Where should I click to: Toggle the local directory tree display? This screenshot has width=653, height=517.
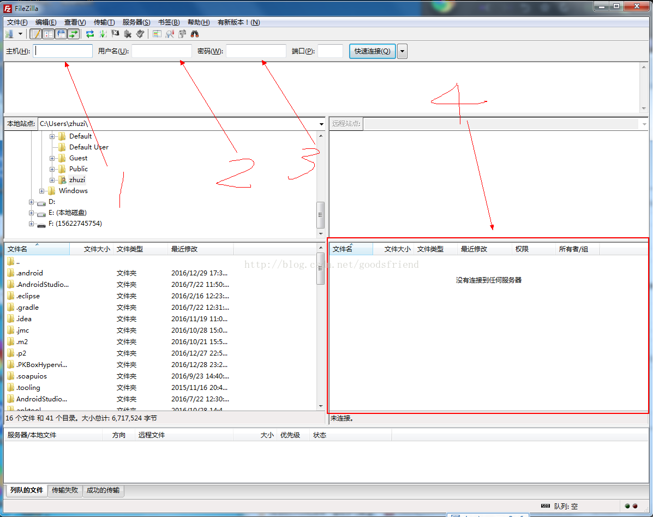49,34
